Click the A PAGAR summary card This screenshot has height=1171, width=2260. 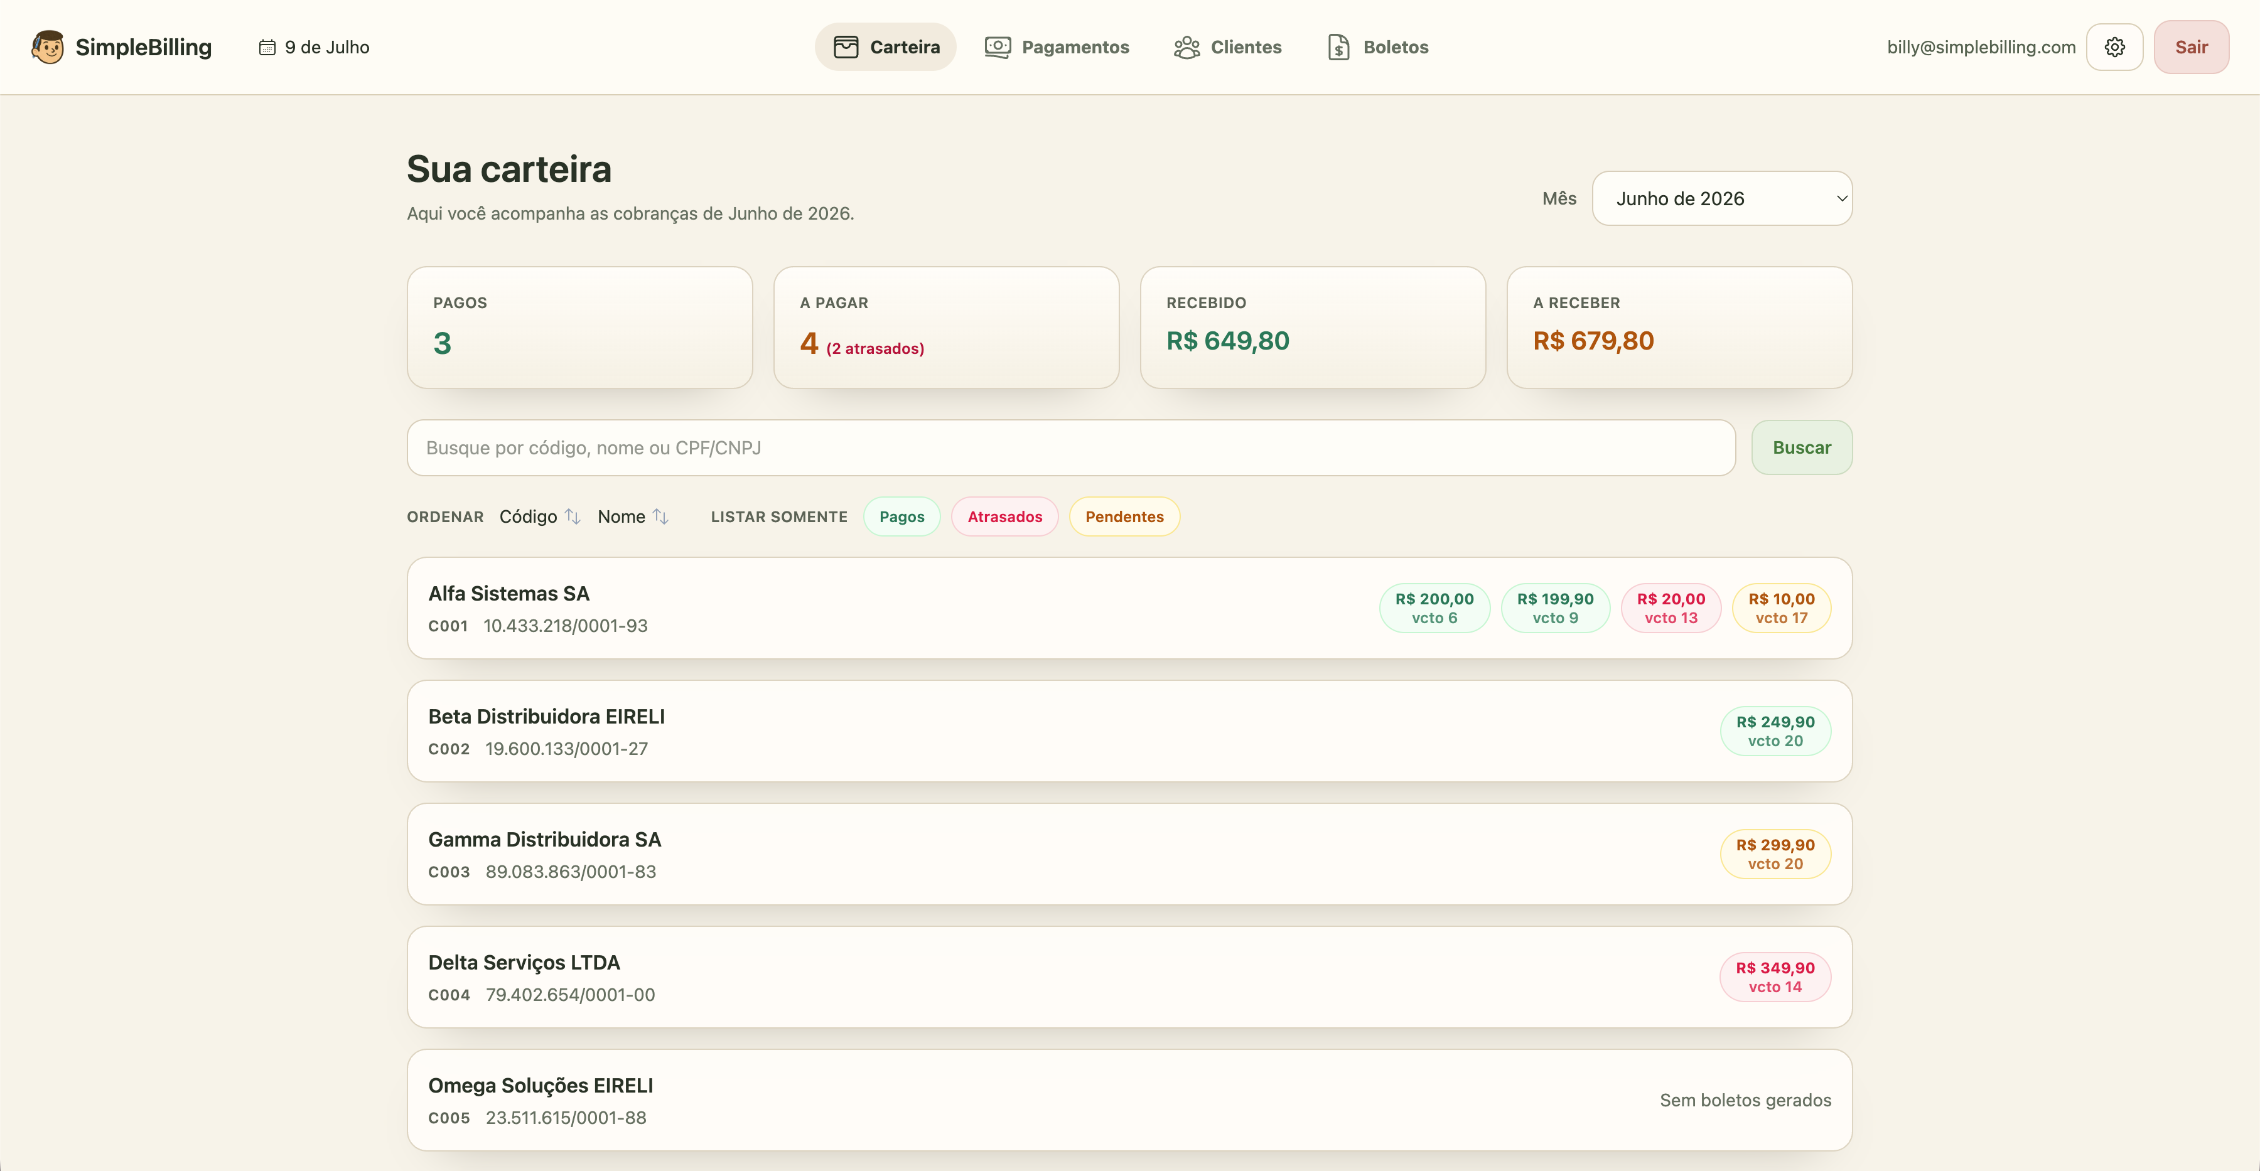tap(946, 327)
